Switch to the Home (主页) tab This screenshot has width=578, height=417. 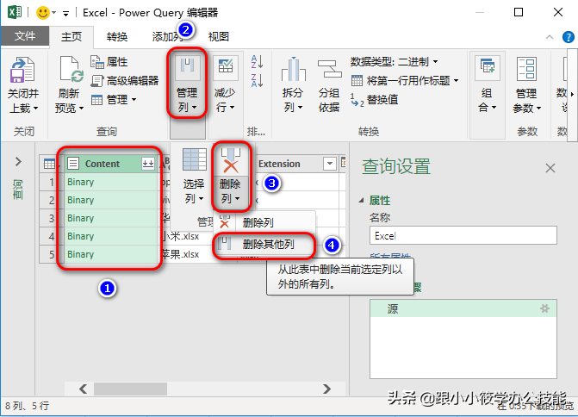71,36
